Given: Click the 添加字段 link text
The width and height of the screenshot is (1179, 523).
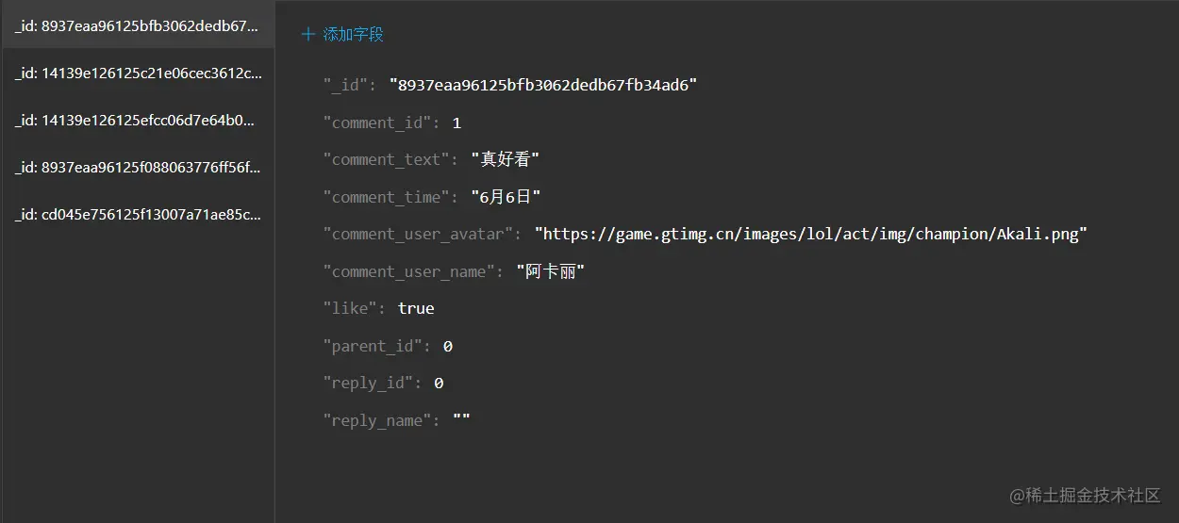Looking at the screenshot, I should [354, 35].
